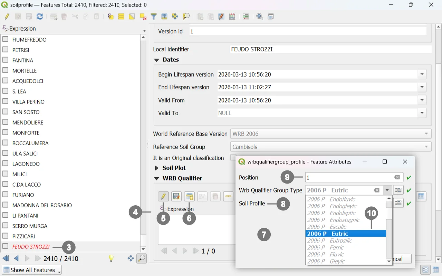Open the field calculator abacus icon
This screenshot has height=276, width=442.
tap(232, 17)
